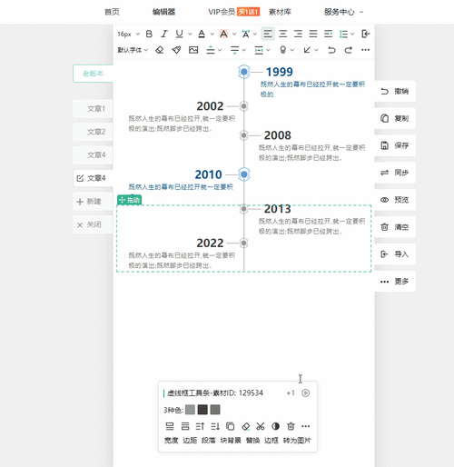This screenshot has height=467, width=454.
Task: Click the space-before paragraph icon
Action: pos(211,50)
